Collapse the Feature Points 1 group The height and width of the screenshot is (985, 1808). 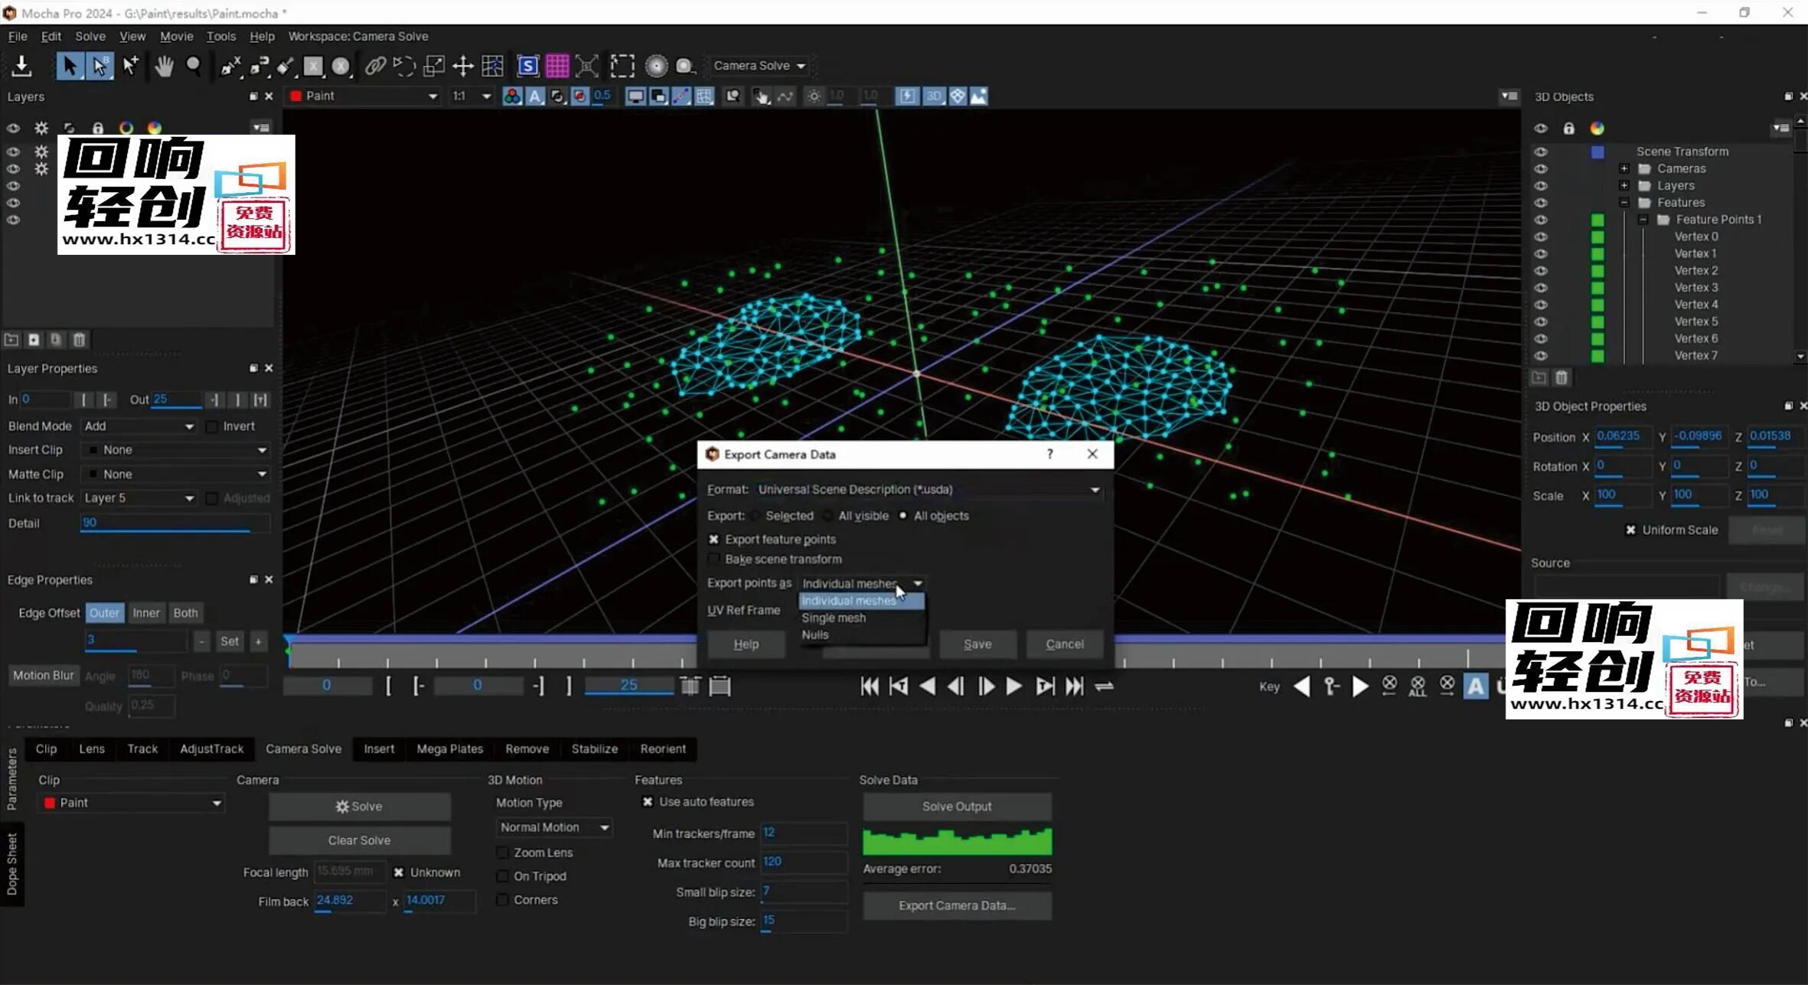pyautogui.click(x=1643, y=220)
